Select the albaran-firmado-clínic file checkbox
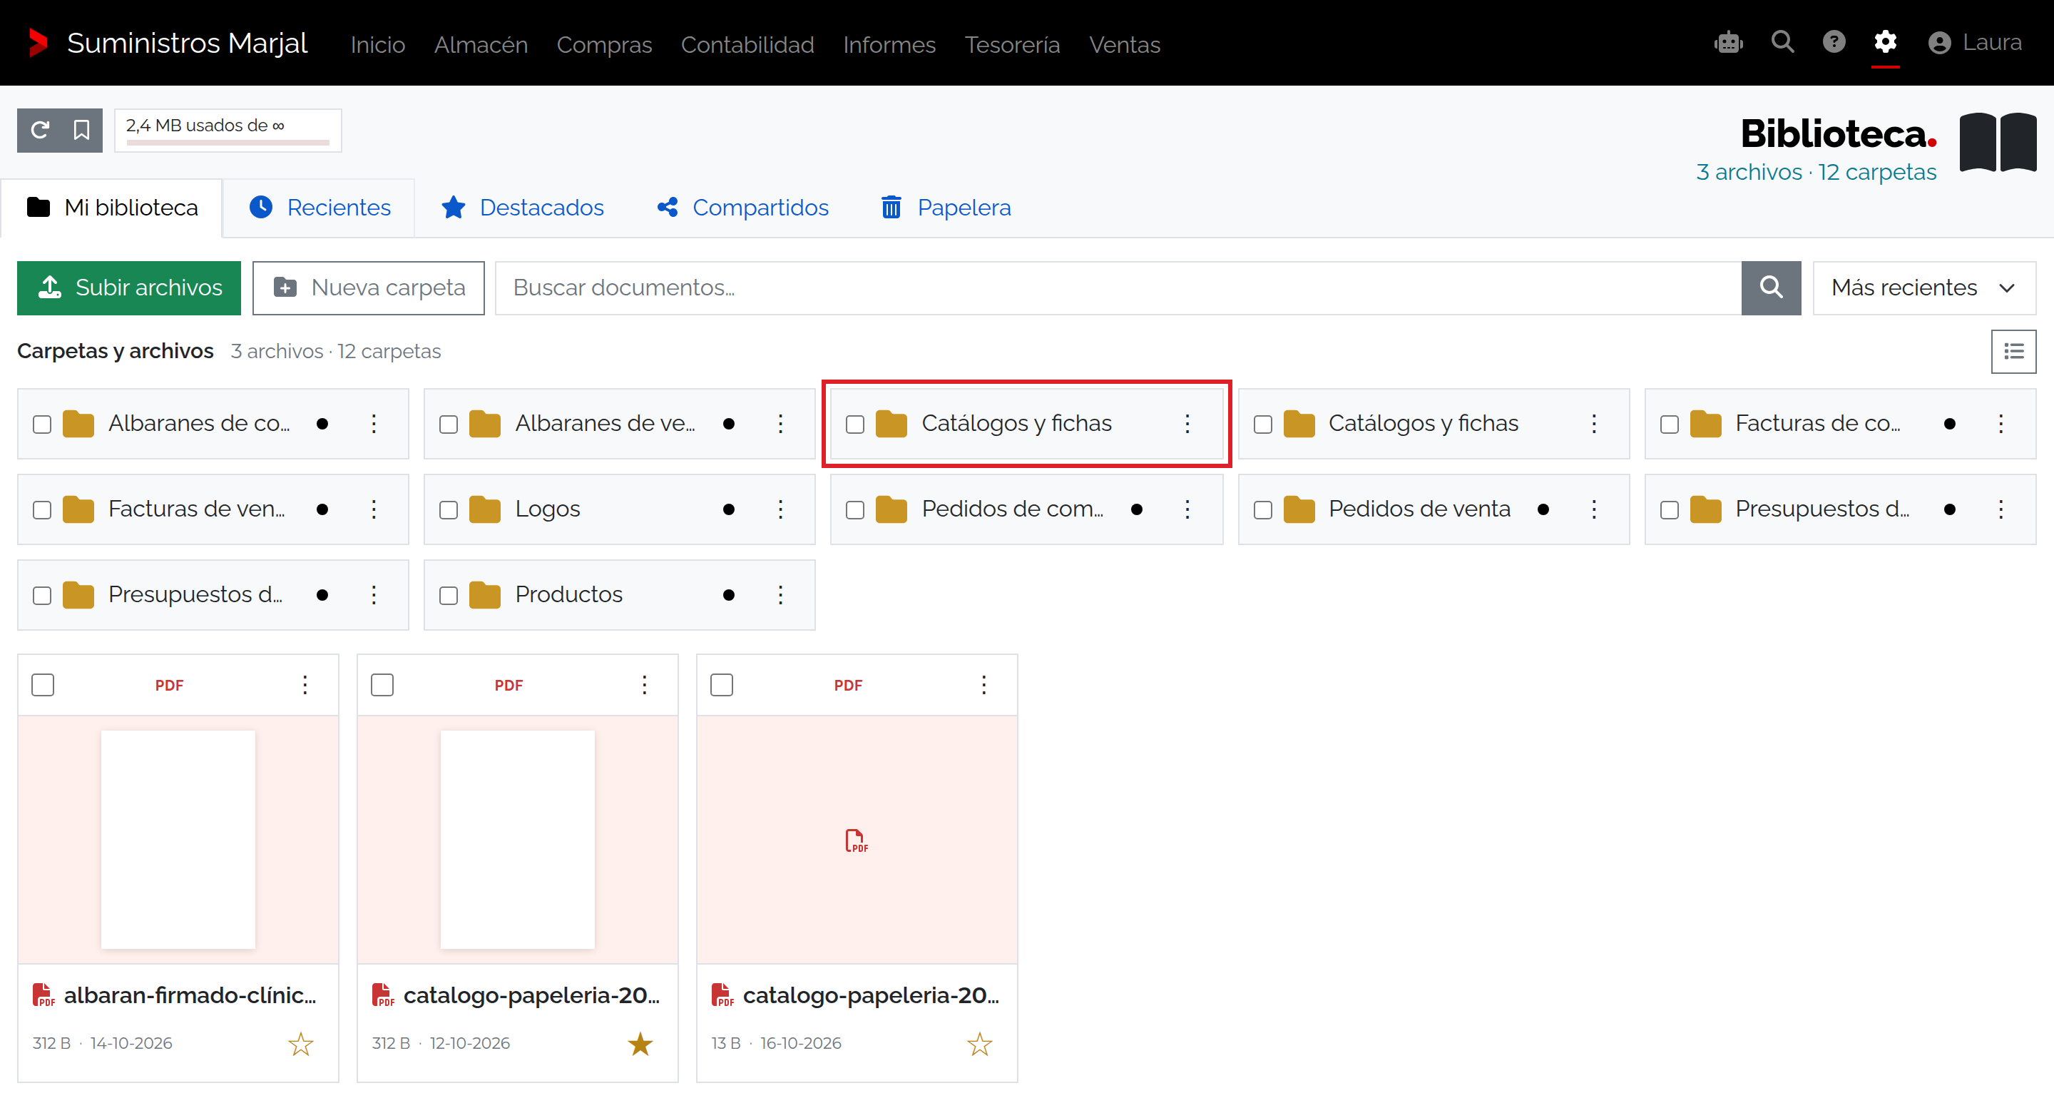The width and height of the screenshot is (2054, 1113). [x=43, y=684]
